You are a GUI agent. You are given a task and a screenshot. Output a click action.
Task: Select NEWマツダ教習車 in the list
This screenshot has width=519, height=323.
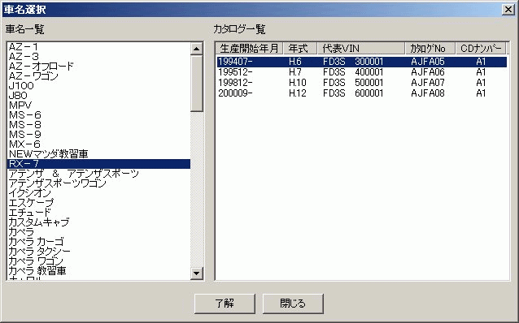[x=98, y=154]
